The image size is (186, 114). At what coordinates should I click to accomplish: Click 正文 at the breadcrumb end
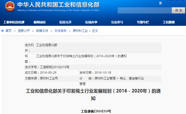click(95, 31)
